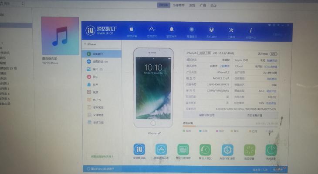Open the Flash & Jailbreak box icon
Image resolution: width=318 pixels, height=174 pixels.
pos(211,32)
